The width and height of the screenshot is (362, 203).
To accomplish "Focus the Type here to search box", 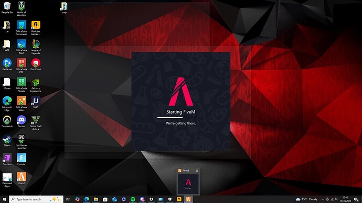I will pyautogui.click(x=36, y=199).
